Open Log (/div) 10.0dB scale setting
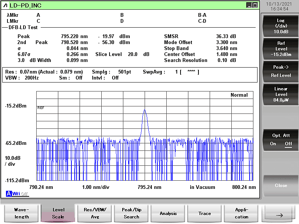Image resolution: width=299 pixels, height=224 pixels. pyautogui.click(x=281, y=26)
